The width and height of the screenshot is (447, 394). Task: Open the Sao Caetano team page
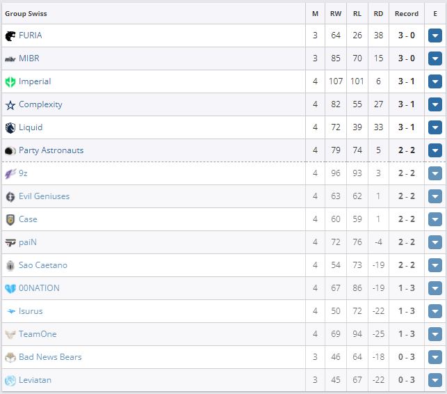point(43,265)
